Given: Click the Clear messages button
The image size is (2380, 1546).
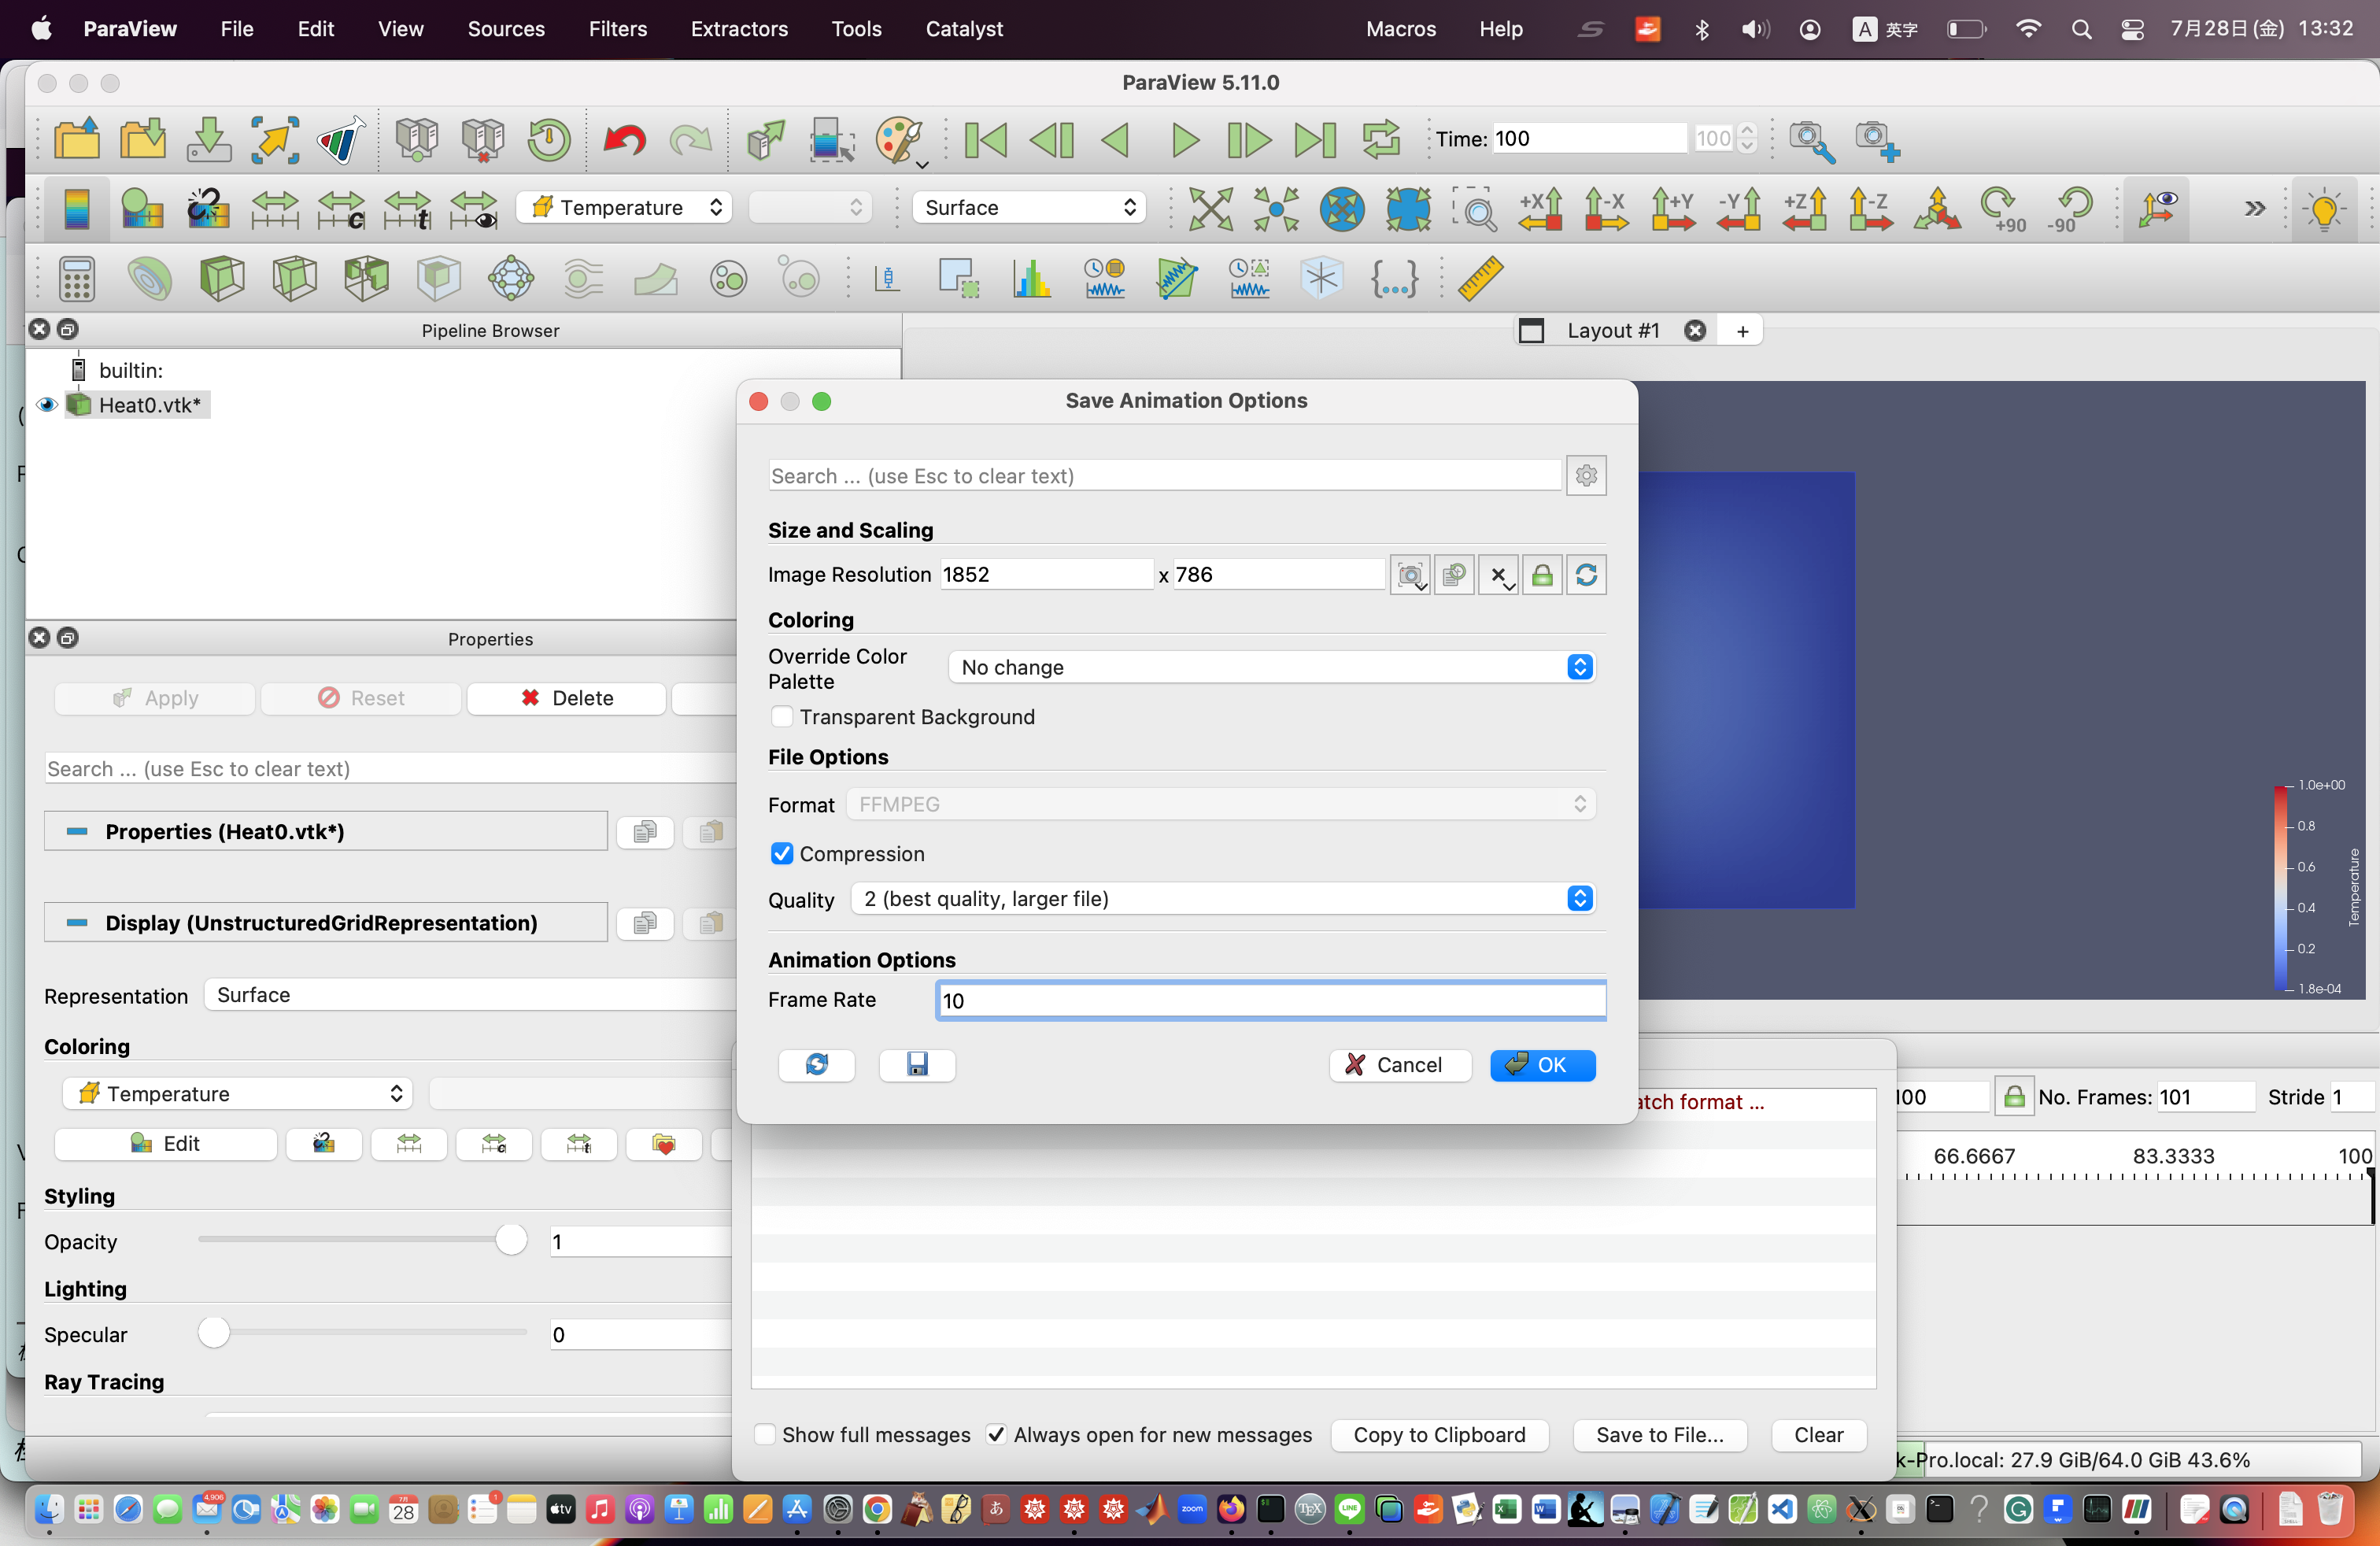Looking at the screenshot, I should [x=1818, y=1434].
